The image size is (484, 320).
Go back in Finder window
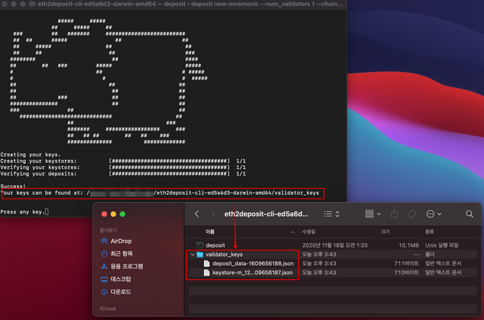197,214
